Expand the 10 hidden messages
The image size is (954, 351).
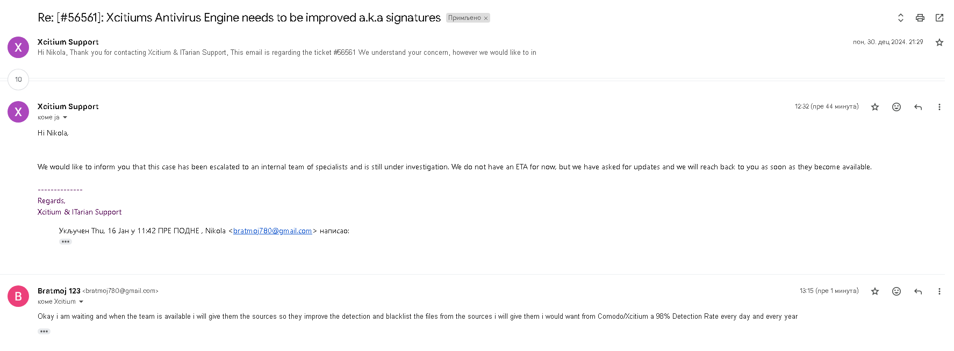[x=18, y=80]
